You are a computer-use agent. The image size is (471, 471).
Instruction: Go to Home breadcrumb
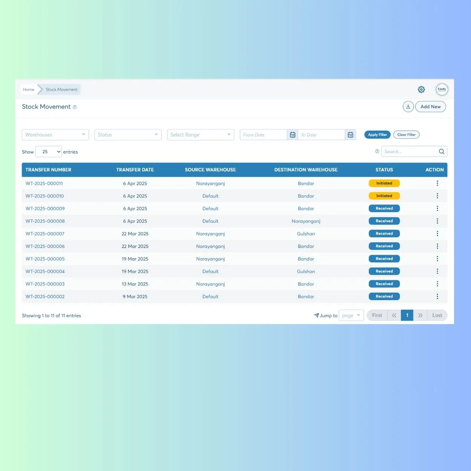pos(29,90)
